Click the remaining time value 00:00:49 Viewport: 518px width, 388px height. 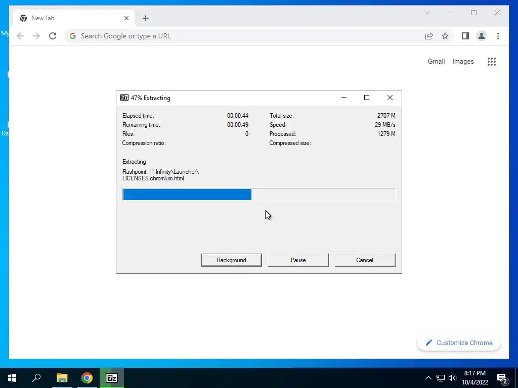(238, 125)
